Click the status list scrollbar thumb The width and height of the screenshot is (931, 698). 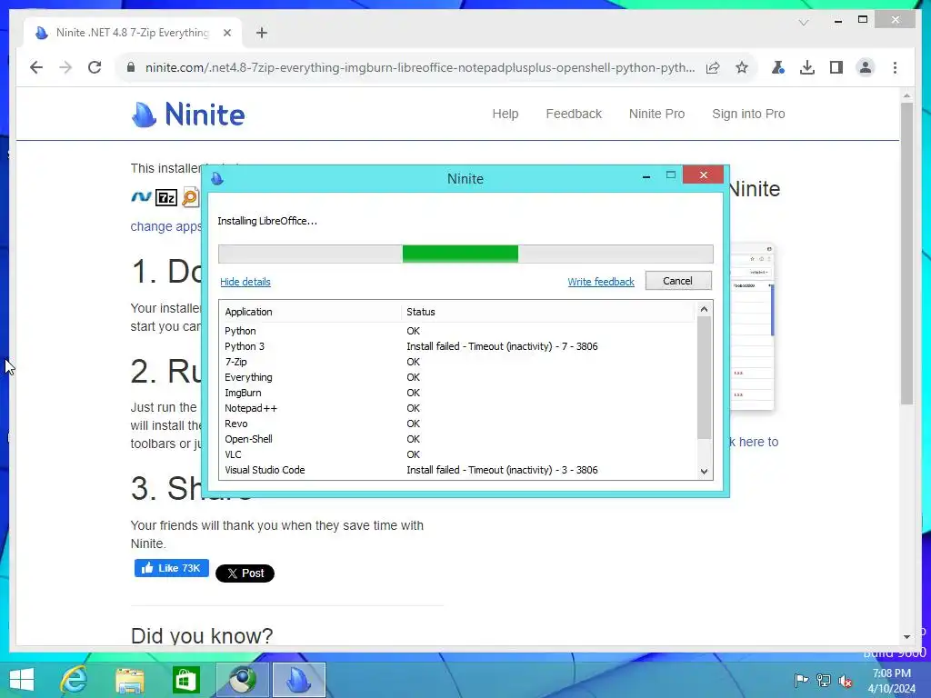tap(704, 378)
